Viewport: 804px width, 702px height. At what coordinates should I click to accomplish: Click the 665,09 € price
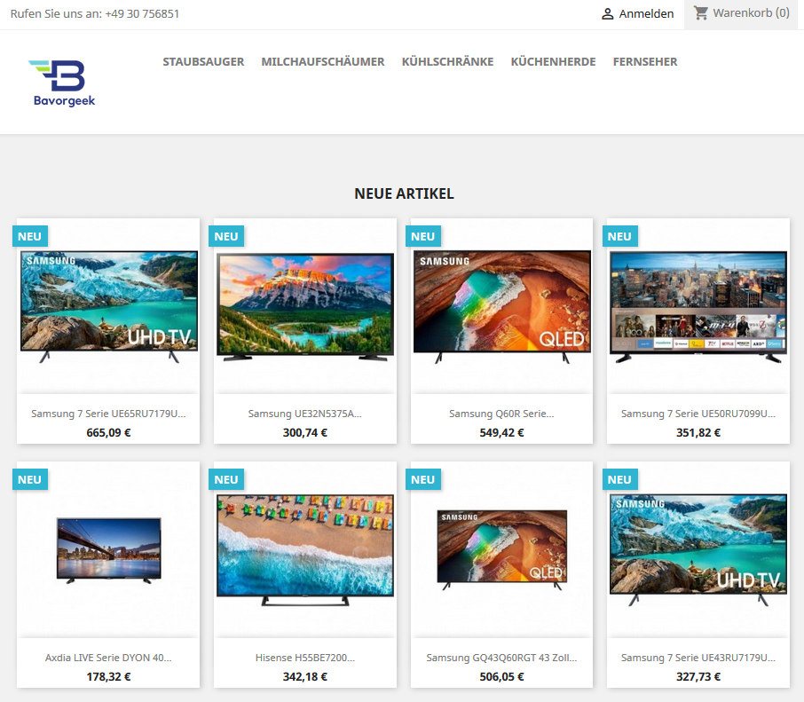[x=108, y=433]
